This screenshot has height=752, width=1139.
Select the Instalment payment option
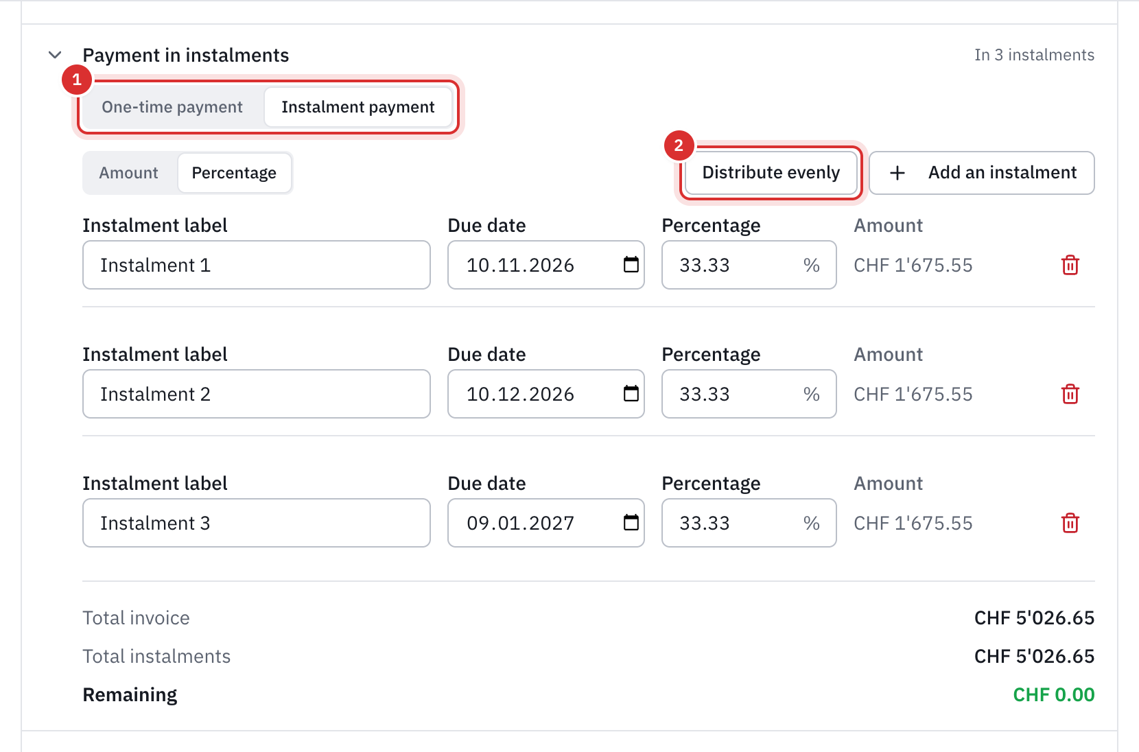(358, 107)
